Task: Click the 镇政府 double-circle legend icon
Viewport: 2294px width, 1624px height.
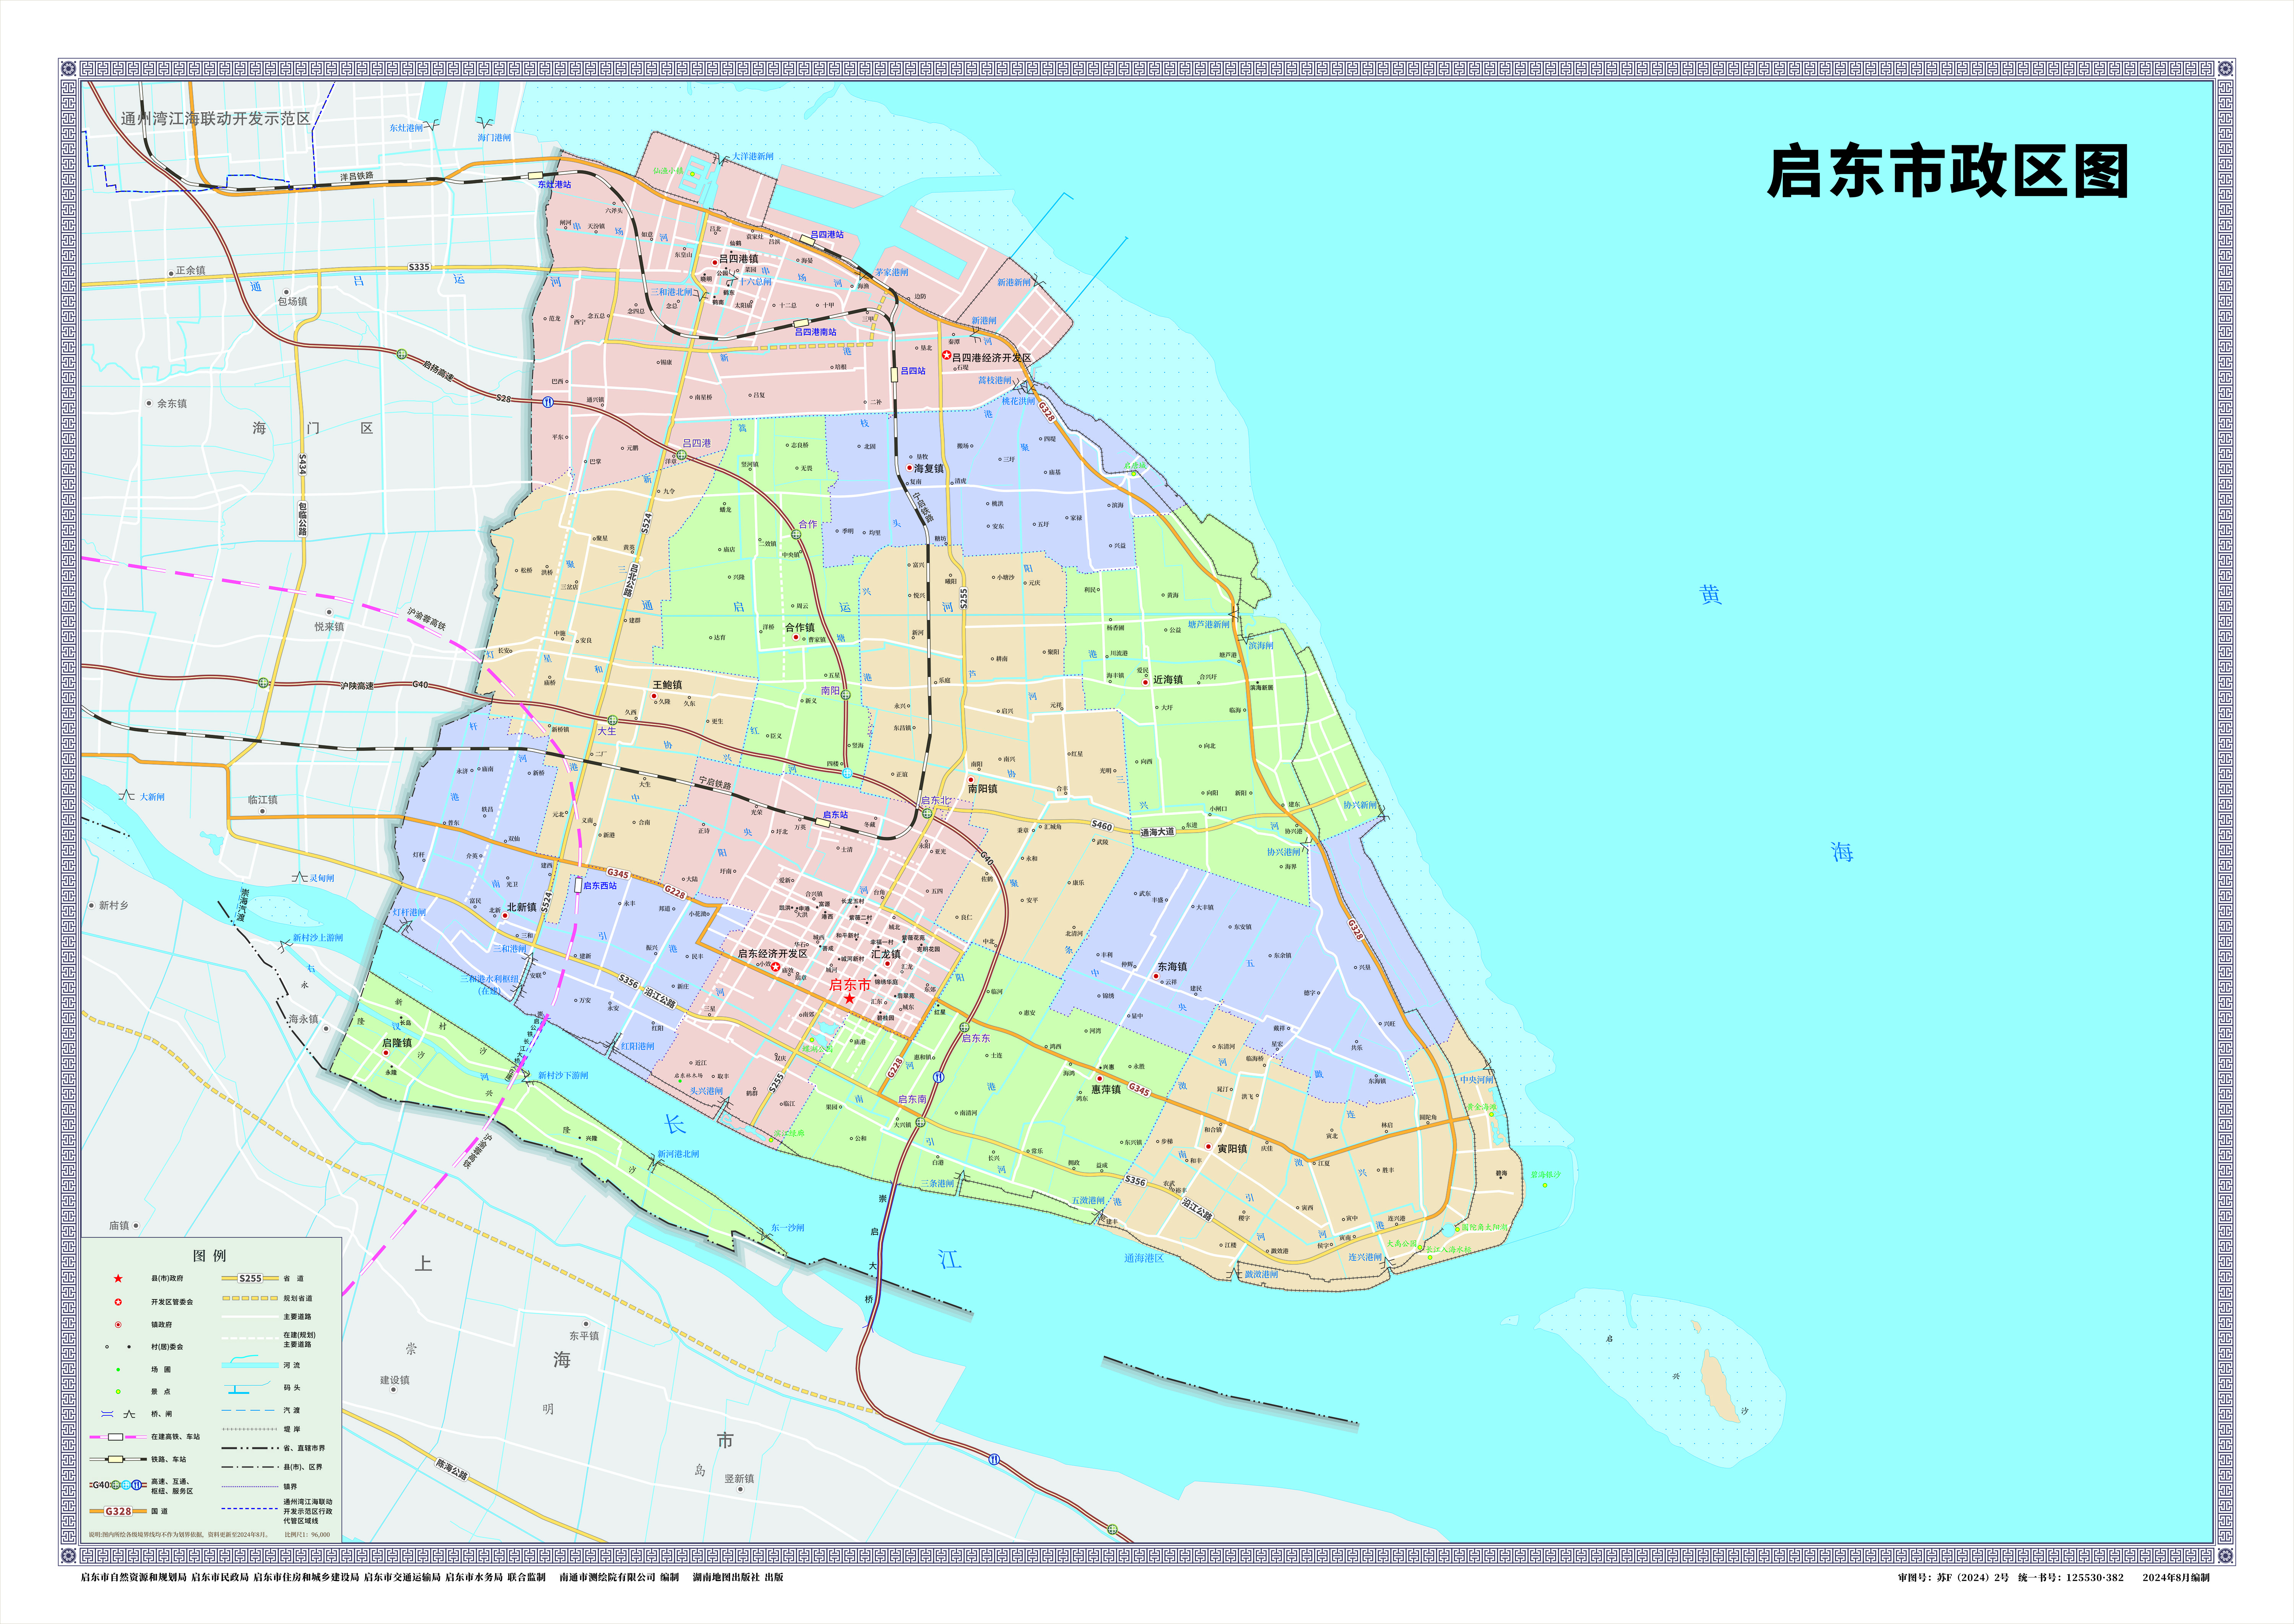Action: pyautogui.click(x=118, y=1325)
